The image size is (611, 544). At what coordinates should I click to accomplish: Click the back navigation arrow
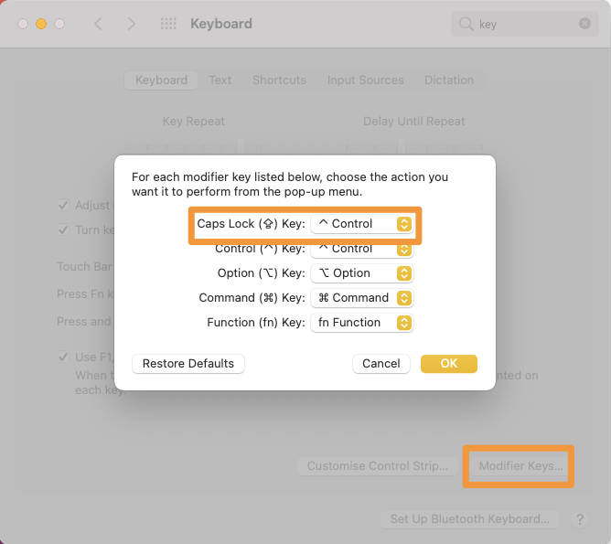click(x=99, y=24)
